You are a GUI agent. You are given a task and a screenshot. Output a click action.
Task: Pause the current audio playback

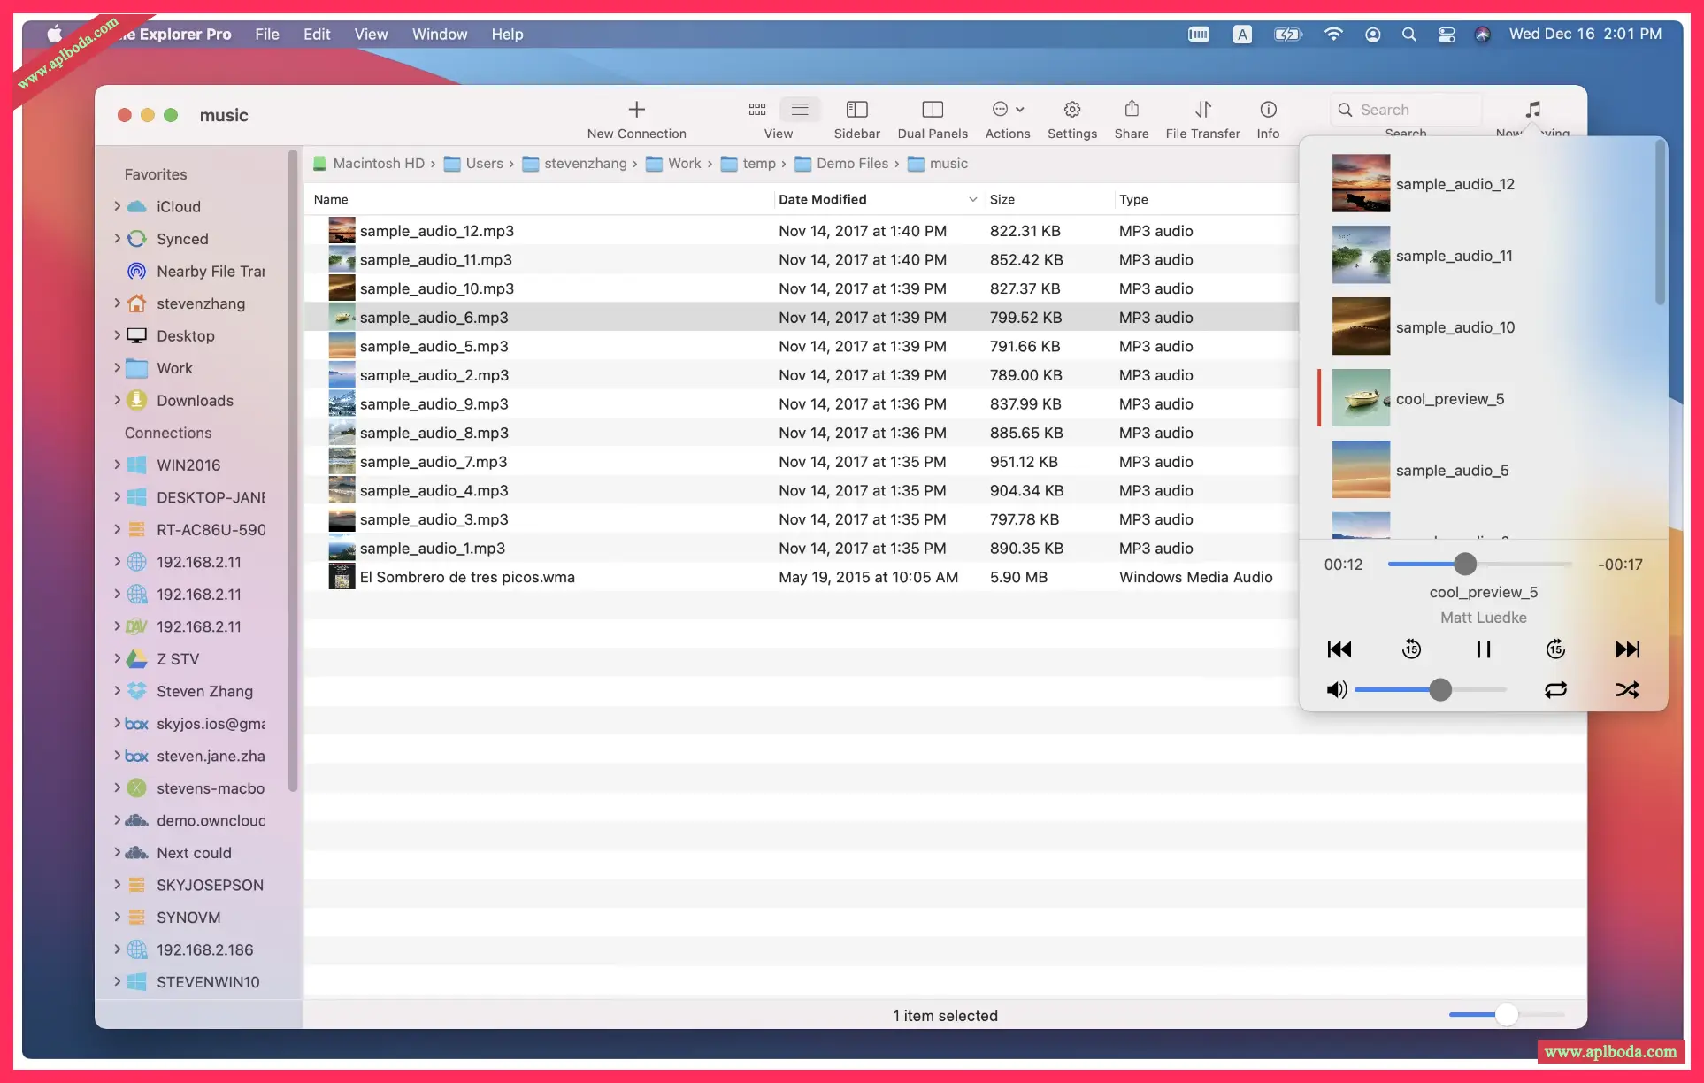pyautogui.click(x=1483, y=649)
